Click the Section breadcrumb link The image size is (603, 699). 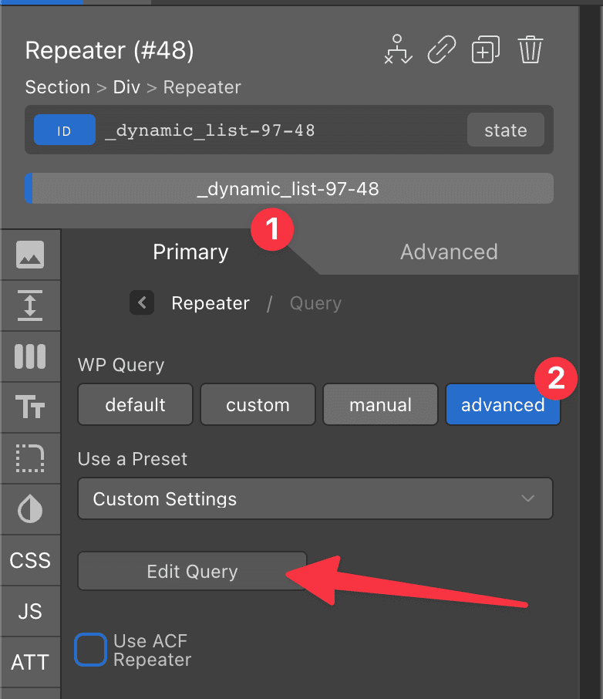tap(58, 87)
